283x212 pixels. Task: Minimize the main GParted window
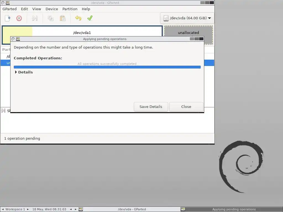pyautogui.click(x=203, y=2)
